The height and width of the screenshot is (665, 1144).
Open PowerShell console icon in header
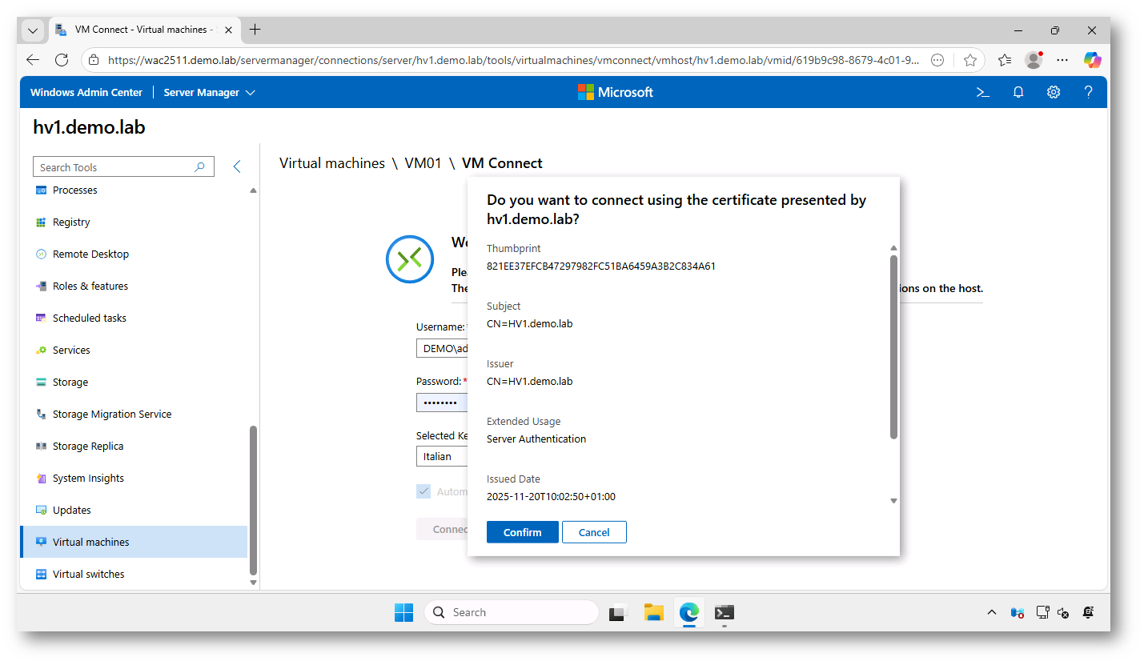point(982,92)
